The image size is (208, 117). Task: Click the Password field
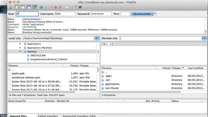101,14
